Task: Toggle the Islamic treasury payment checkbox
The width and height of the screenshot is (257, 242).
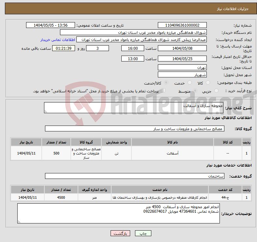Action: click(x=163, y=90)
